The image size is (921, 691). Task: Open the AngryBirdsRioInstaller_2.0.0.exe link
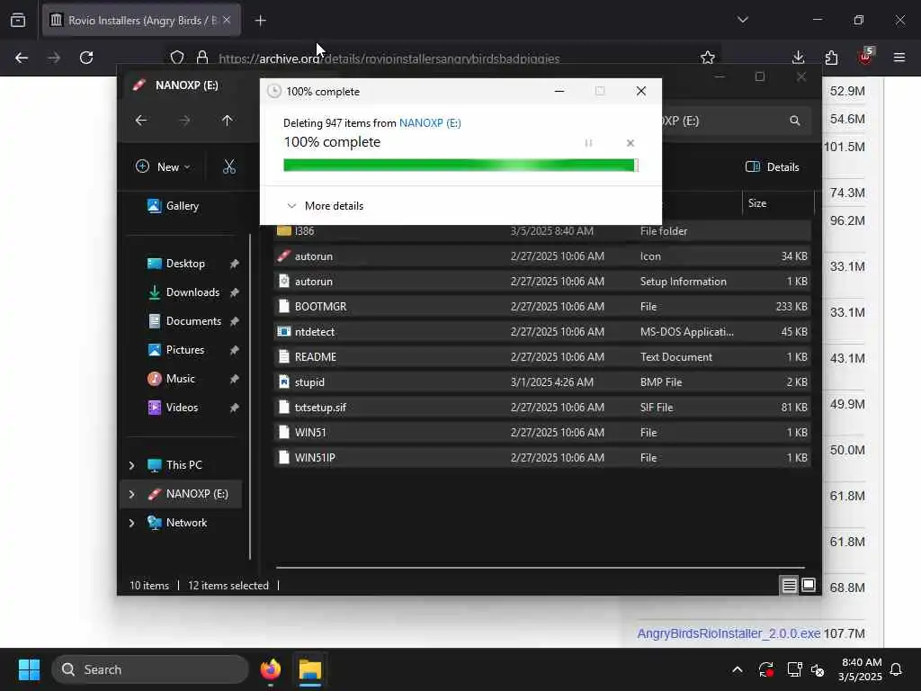coord(729,633)
